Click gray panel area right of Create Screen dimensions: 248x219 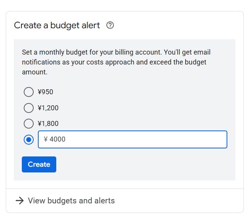[x=145, y=164]
